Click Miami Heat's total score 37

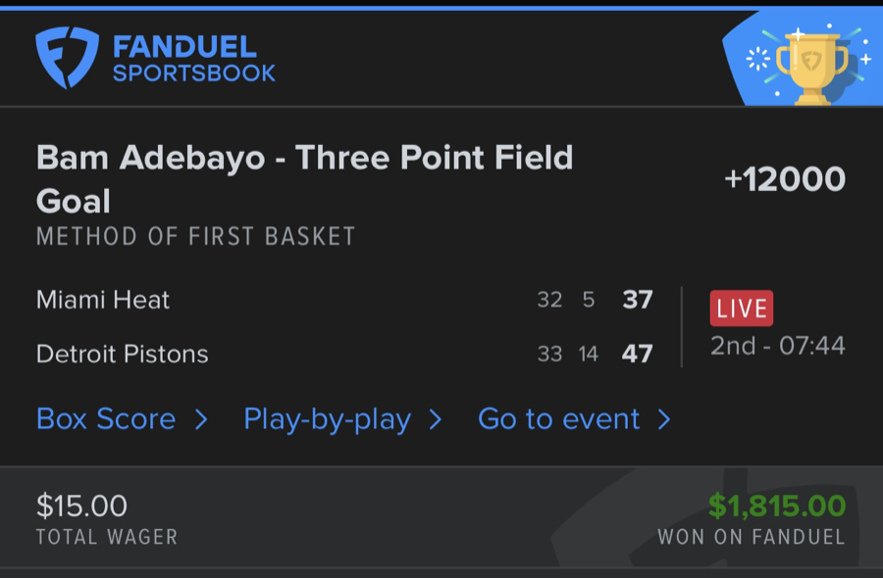click(x=638, y=300)
